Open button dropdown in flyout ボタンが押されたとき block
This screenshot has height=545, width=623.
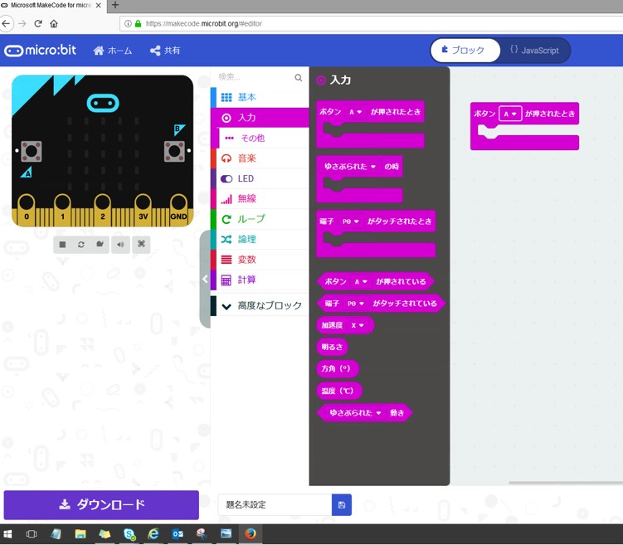coord(355,112)
